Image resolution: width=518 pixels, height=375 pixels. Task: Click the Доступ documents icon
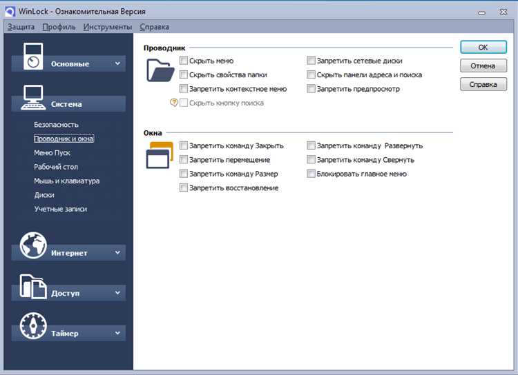point(33,286)
